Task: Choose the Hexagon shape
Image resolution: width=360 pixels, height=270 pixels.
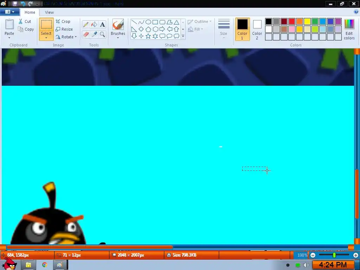Action: pos(155,29)
